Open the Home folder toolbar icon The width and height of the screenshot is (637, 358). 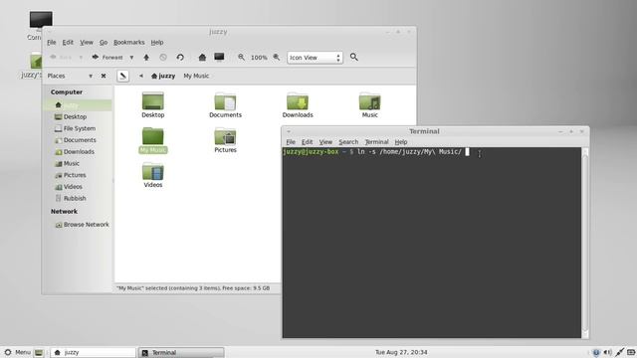click(x=202, y=58)
